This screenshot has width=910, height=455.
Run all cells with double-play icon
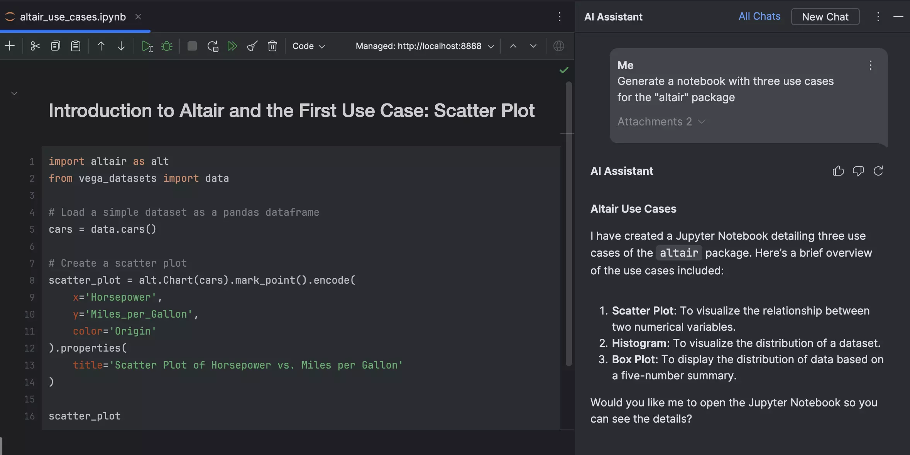(x=232, y=46)
